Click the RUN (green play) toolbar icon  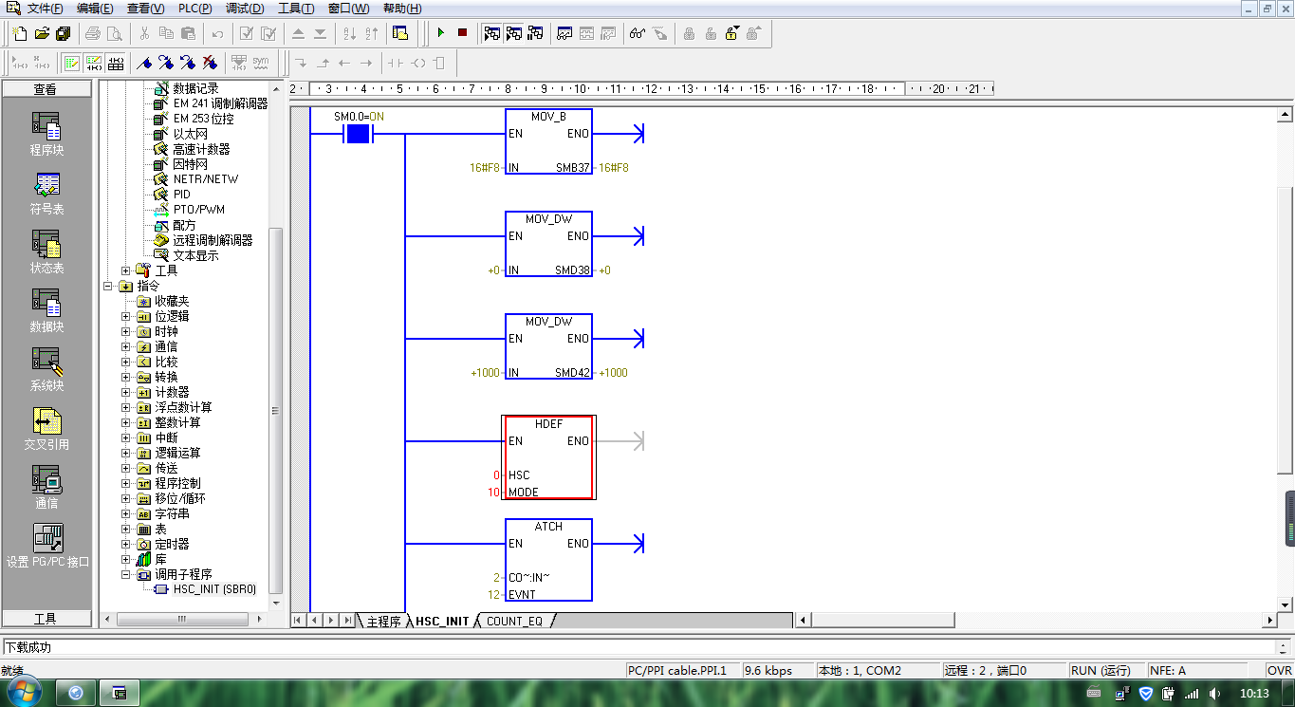pyautogui.click(x=441, y=33)
